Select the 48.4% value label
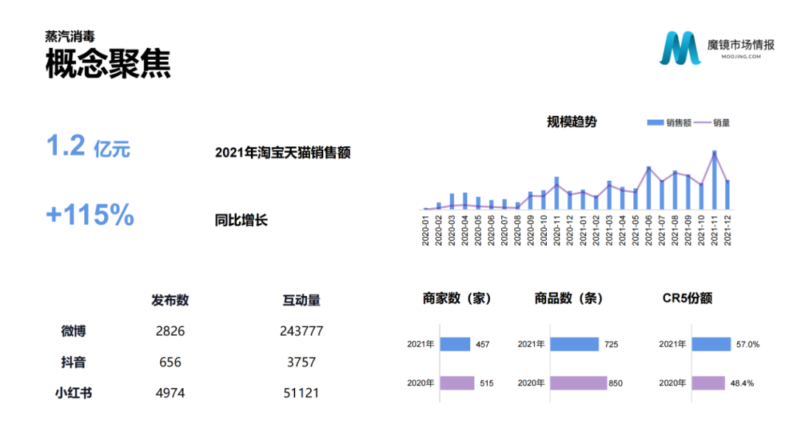The width and height of the screenshot is (797, 448). click(x=742, y=383)
